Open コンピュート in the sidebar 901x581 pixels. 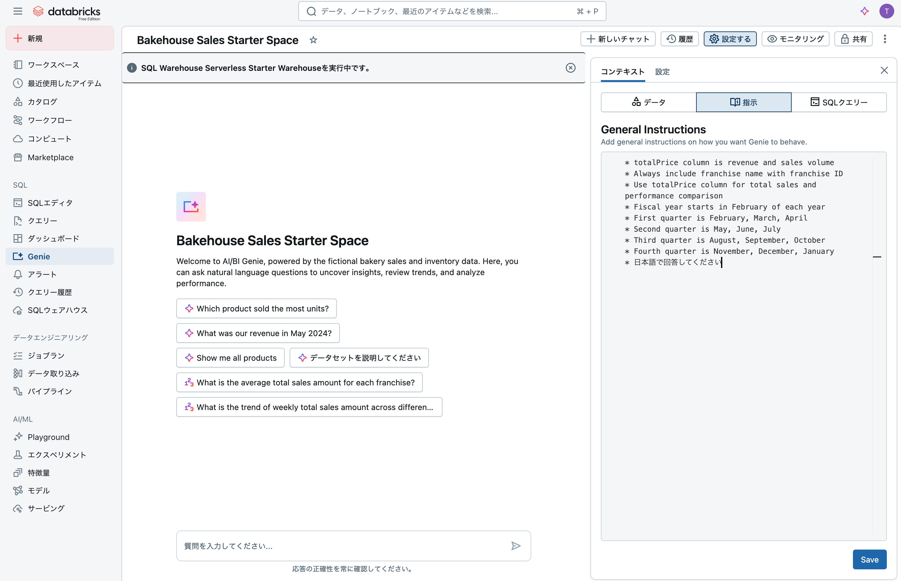pos(59,139)
